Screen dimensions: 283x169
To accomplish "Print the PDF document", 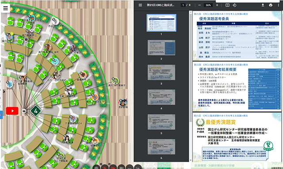I will [x=271, y=5].
